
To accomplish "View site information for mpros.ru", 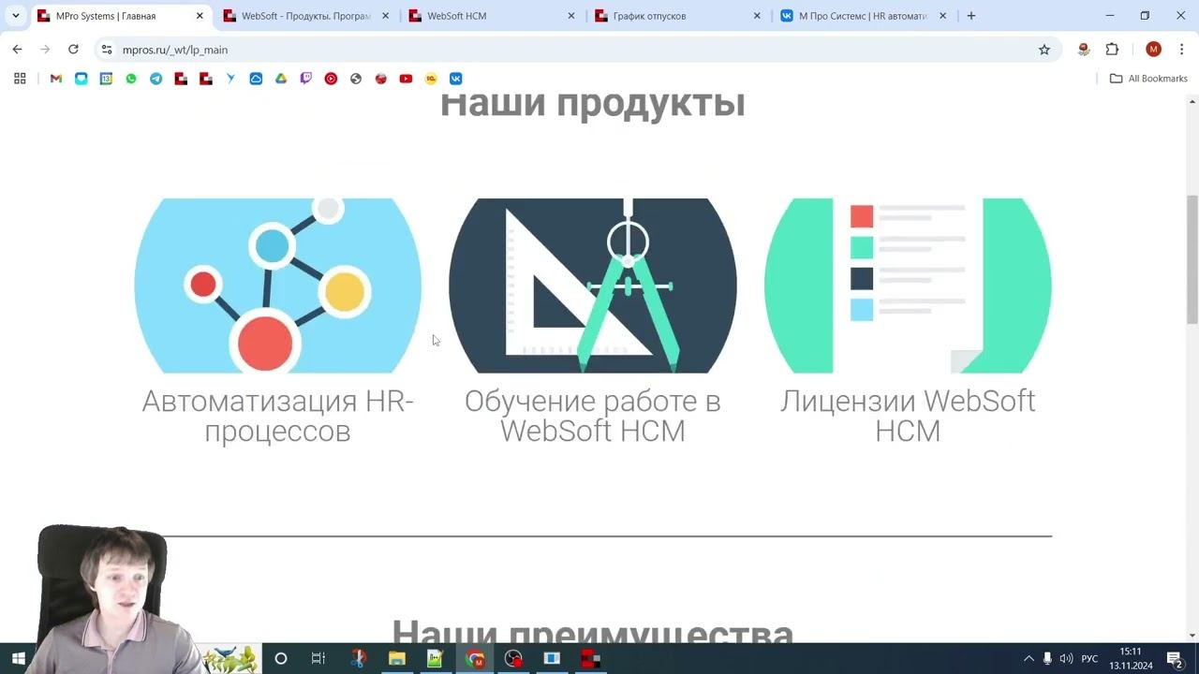I will tap(107, 50).
